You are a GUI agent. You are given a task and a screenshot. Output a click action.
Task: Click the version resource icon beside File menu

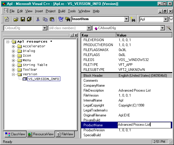6,11
